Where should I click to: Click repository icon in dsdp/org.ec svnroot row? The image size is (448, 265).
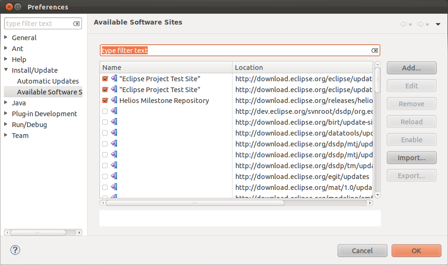point(114,111)
